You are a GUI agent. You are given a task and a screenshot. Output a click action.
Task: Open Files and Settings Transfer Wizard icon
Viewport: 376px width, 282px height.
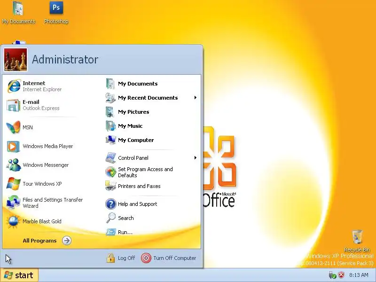(x=13, y=203)
